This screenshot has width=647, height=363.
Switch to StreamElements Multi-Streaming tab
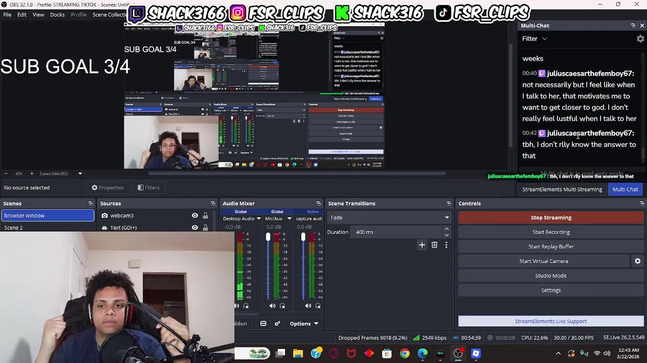pyautogui.click(x=562, y=190)
